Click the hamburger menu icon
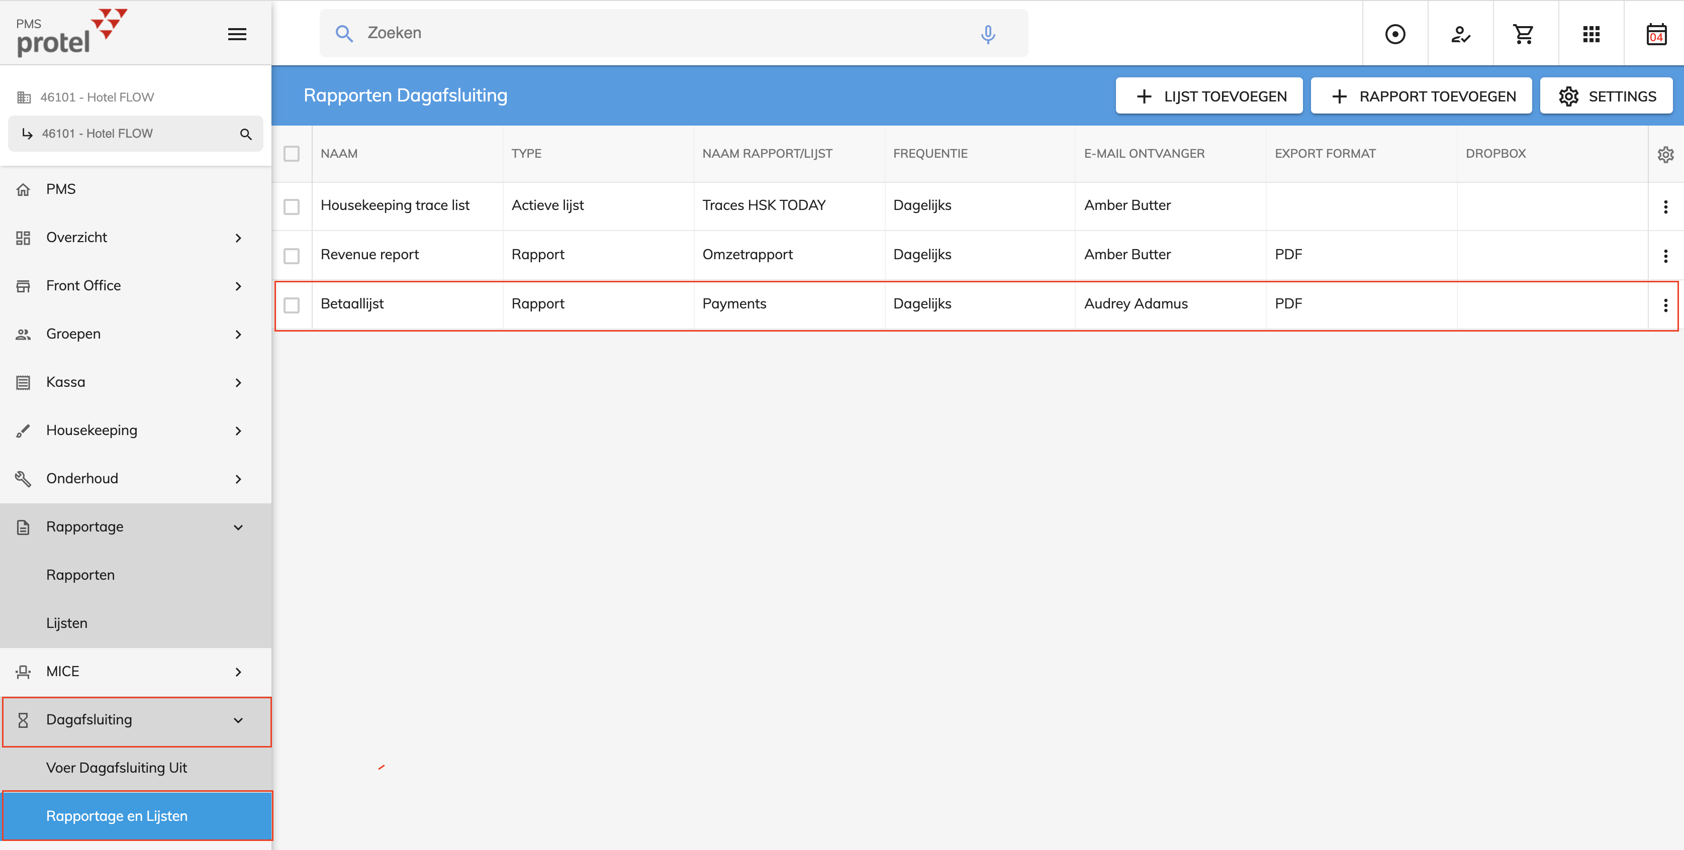This screenshot has height=850, width=1684. (x=237, y=34)
